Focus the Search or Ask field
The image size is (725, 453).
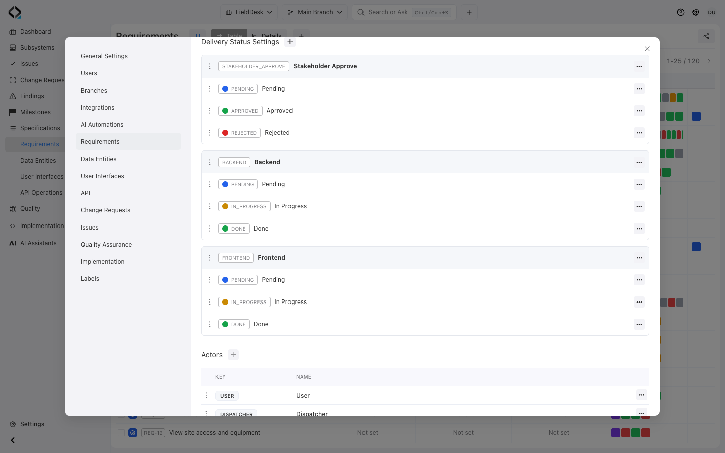click(x=404, y=12)
